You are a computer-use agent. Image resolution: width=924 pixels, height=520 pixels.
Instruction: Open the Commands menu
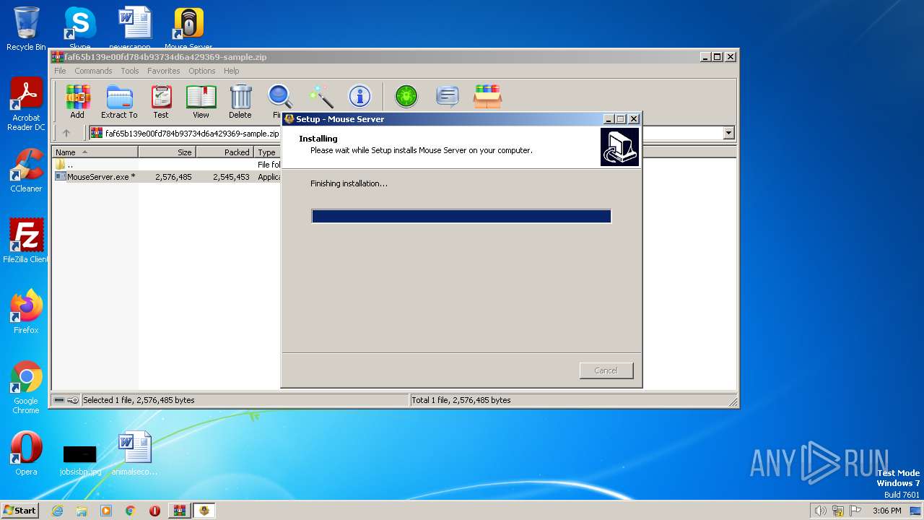tap(93, 71)
